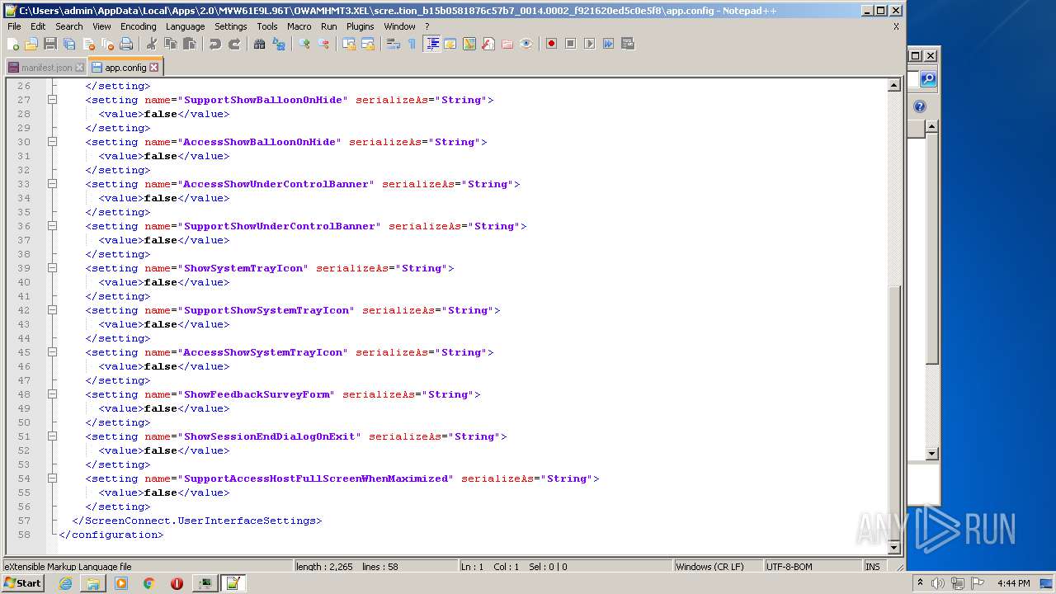This screenshot has width=1056, height=594.
Task: Open the Language menu
Action: (185, 26)
